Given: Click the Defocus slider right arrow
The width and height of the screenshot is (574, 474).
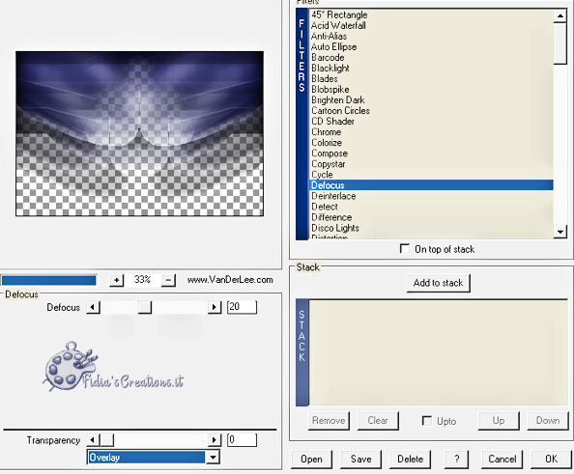Looking at the screenshot, I should 215,307.
